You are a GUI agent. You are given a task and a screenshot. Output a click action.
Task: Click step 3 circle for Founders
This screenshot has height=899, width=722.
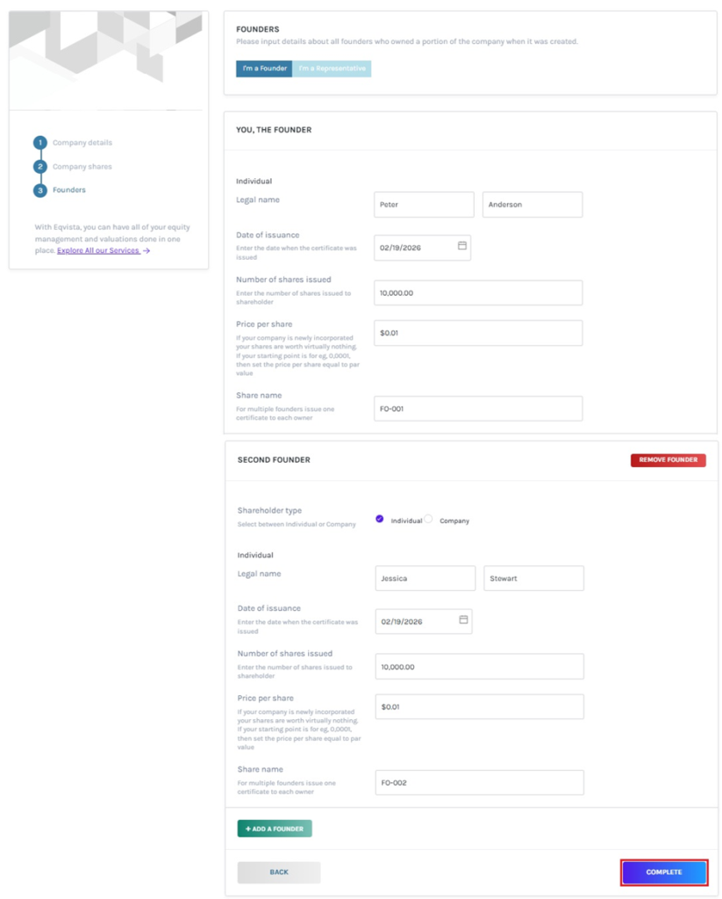click(x=40, y=191)
